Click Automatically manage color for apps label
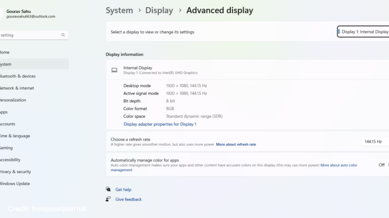The image size is (389, 218). click(x=145, y=160)
